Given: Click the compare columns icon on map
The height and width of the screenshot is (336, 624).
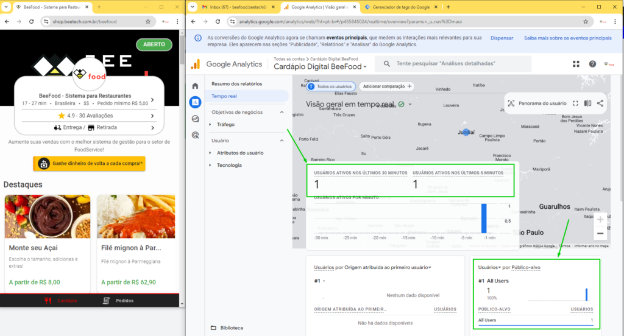Looking at the screenshot, I should click(x=587, y=103).
